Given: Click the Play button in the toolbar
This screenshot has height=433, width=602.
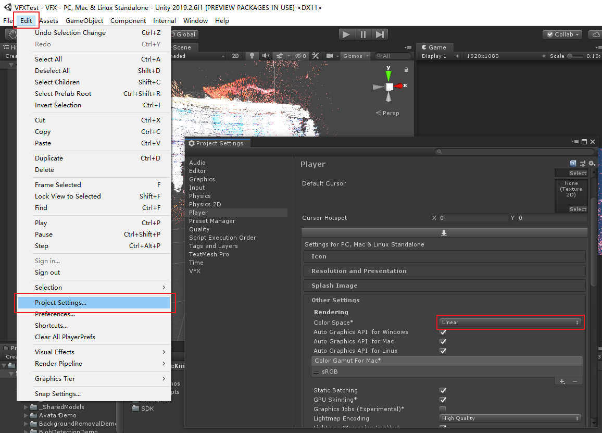Looking at the screenshot, I should pos(346,34).
